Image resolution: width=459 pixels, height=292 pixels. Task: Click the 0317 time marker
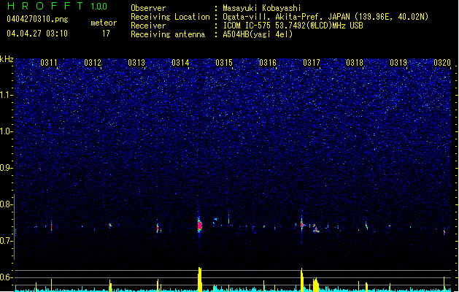coord(312,63)
